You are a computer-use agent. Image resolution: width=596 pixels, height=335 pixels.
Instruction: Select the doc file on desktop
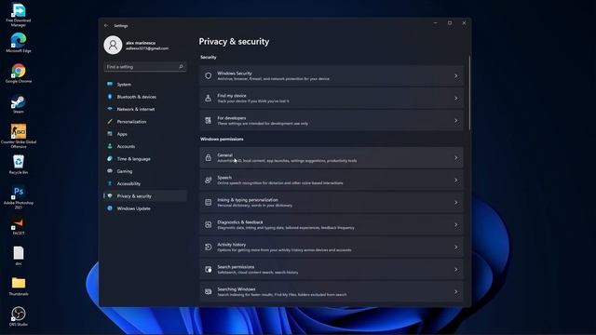tap(19, 256)
